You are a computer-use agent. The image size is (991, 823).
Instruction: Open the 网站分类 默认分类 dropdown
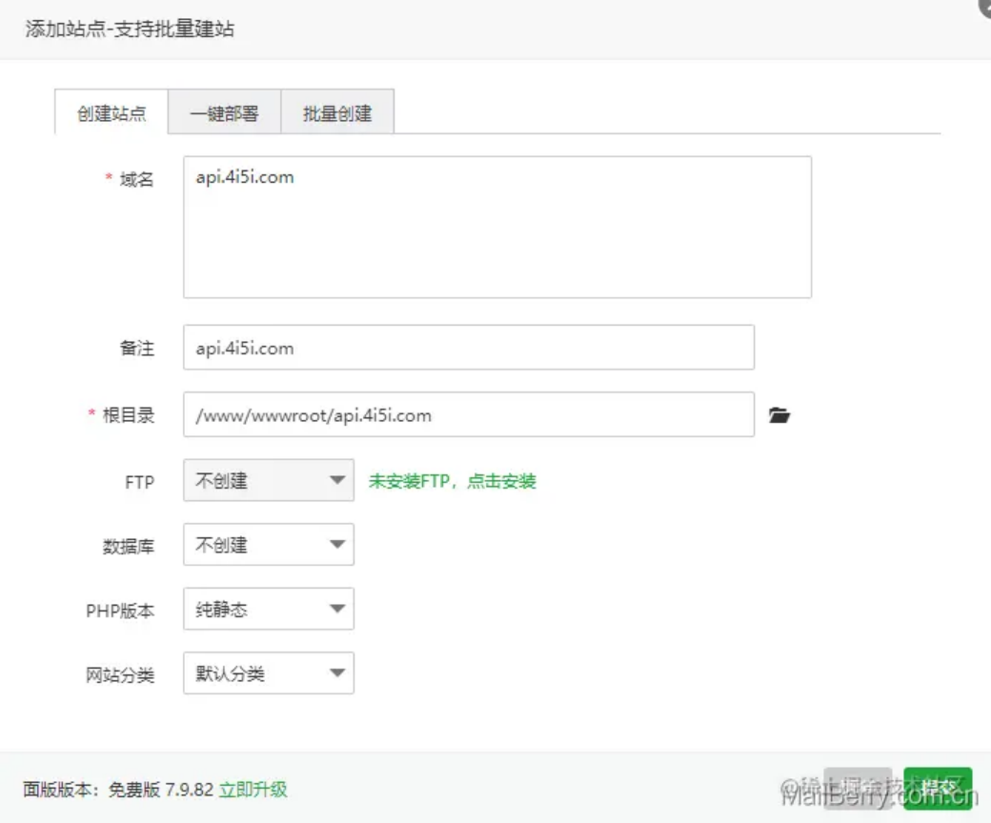(269, 673)
